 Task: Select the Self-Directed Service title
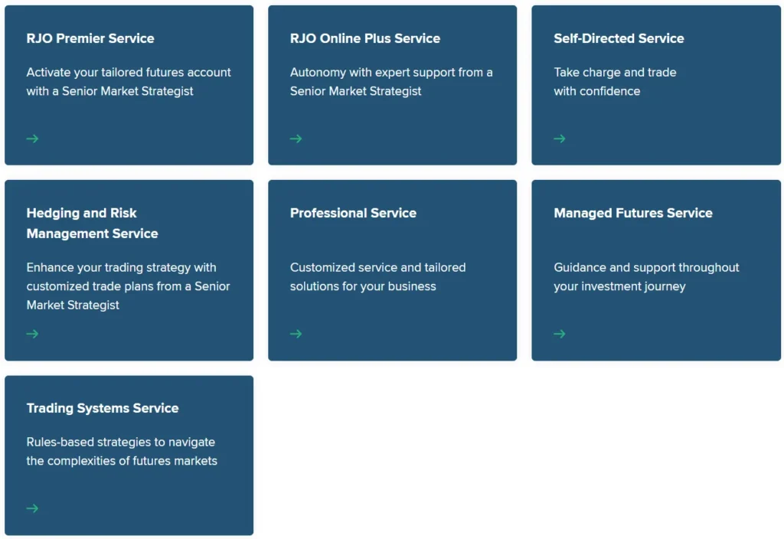(x=619, y=38)
